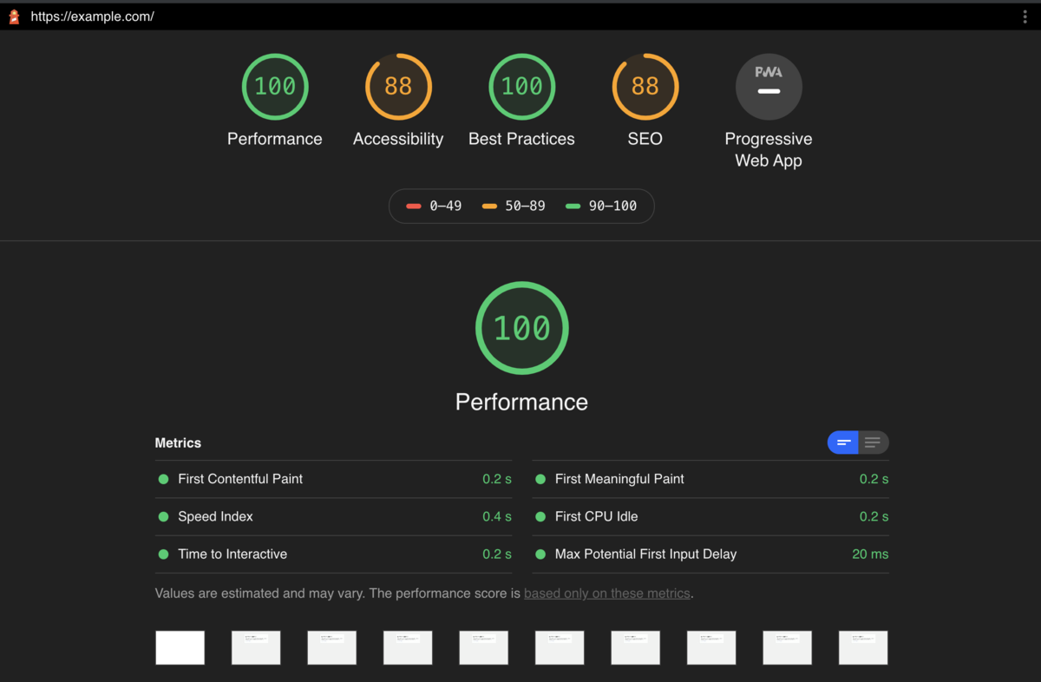Switch metrics to compact bar view

click(843, 443)
